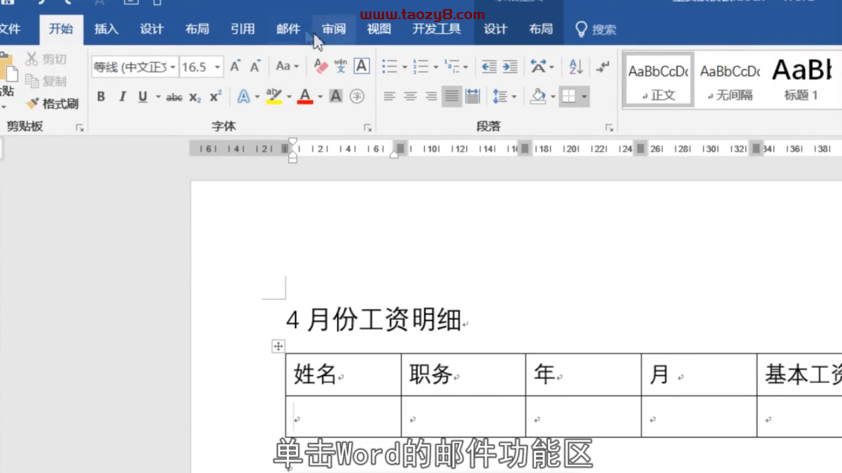
Task: Select the Center alignment icon
Action: coord(410,96)
